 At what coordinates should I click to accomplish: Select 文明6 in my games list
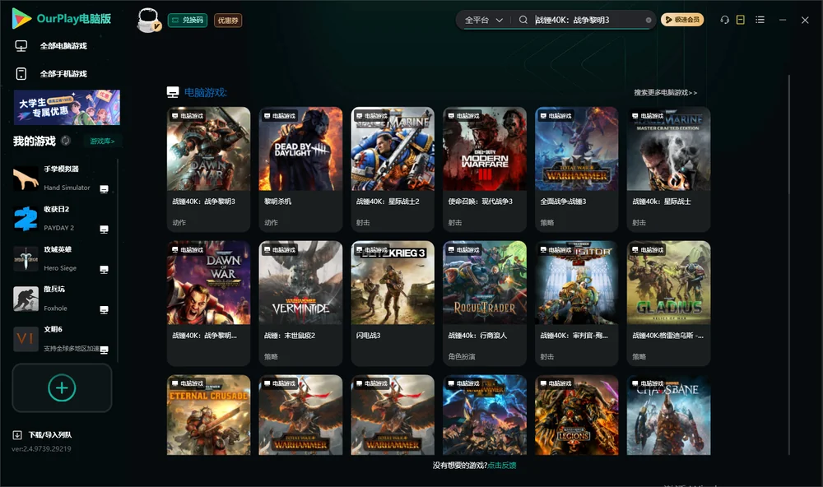(62, 339)
